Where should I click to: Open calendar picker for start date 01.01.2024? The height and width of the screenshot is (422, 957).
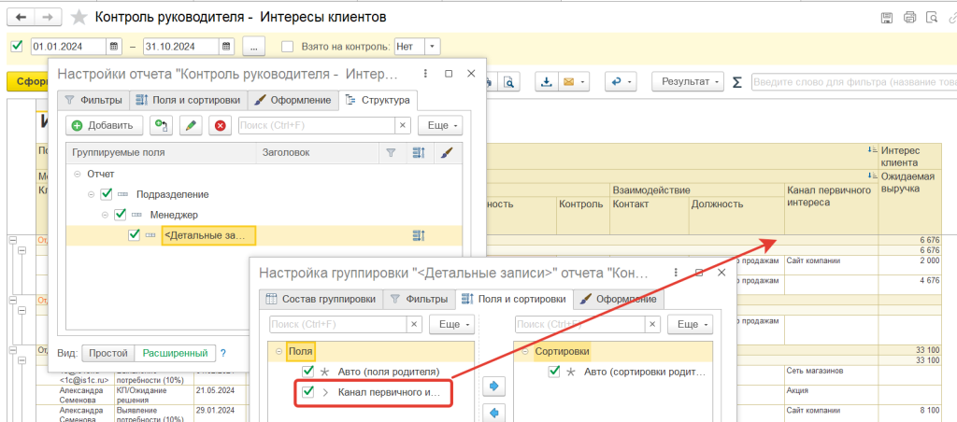pos(114,47)
